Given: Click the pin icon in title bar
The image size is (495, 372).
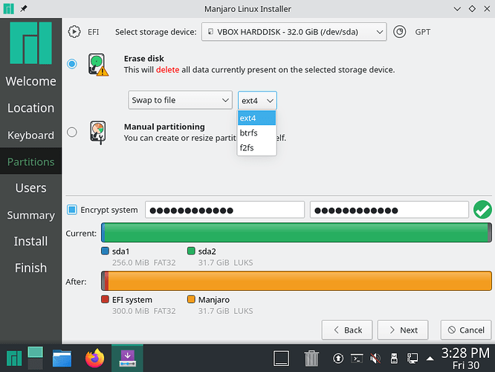Looking at the screenshot, I should tap(24, 9).
